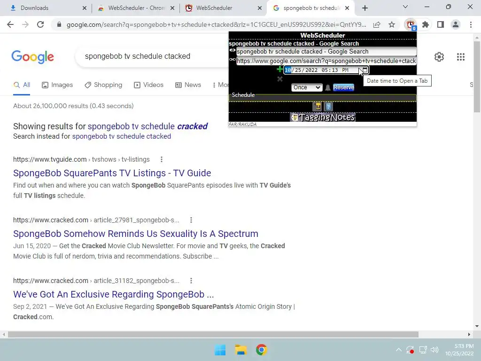Click the horizontal scrollbar at page bottom
The width and height of the screenshot is (481, 361).
pyautogui.click(x=213, y=334)
